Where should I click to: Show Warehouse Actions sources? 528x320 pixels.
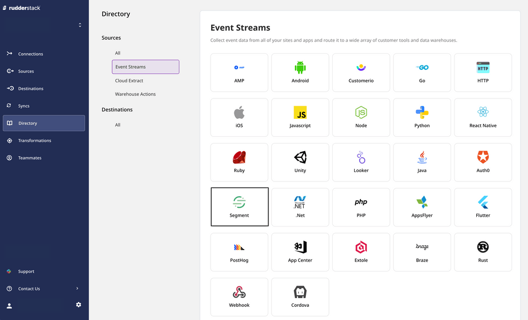coord(135,95)
